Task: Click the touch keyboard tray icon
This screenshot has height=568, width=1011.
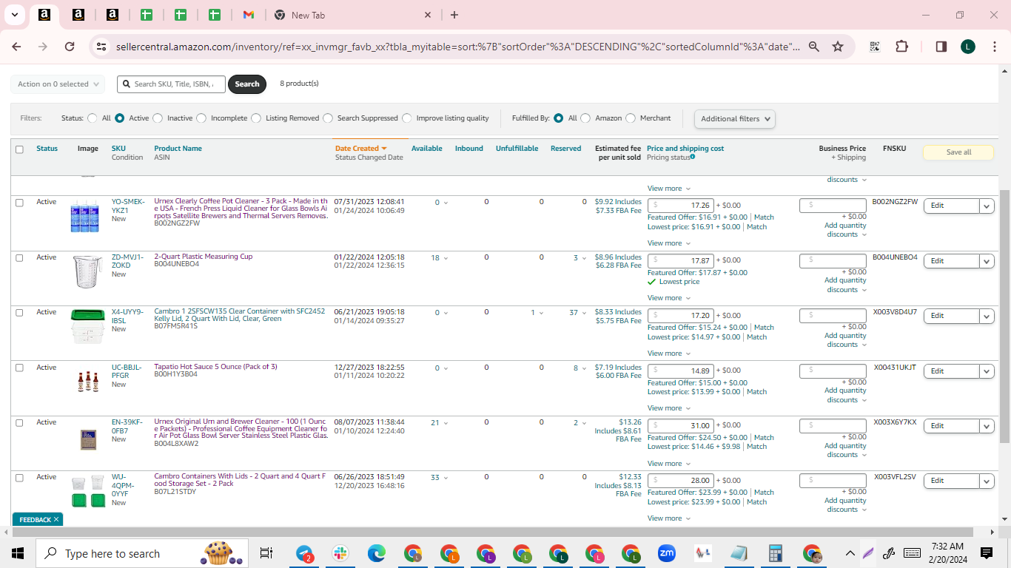Action: pos(912,553)
